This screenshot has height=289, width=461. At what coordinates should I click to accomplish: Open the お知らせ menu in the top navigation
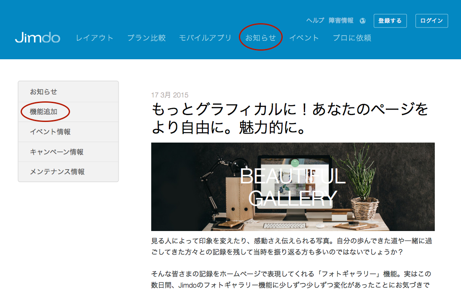pos(260,38)
